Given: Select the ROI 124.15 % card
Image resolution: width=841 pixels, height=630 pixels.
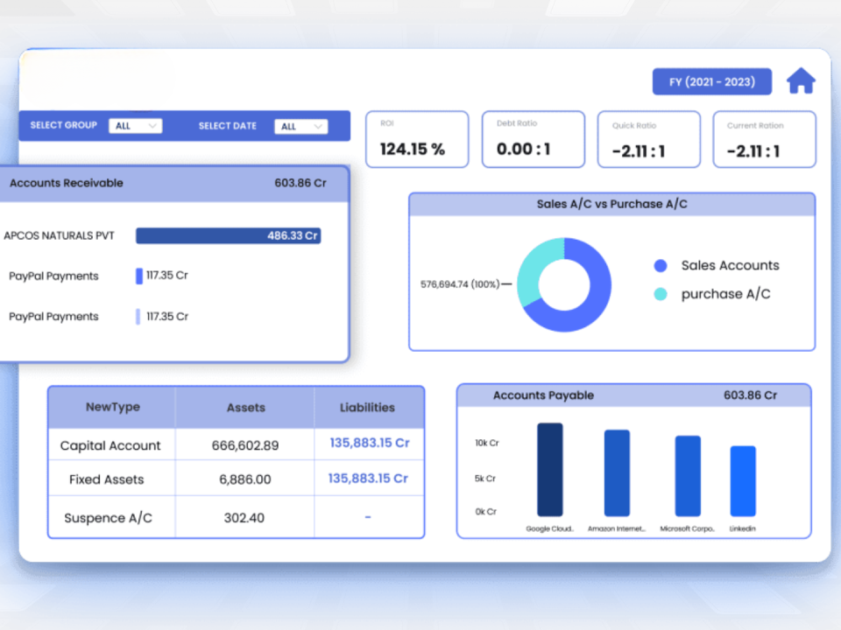Looking at the screenshot, I should [417, 139].
